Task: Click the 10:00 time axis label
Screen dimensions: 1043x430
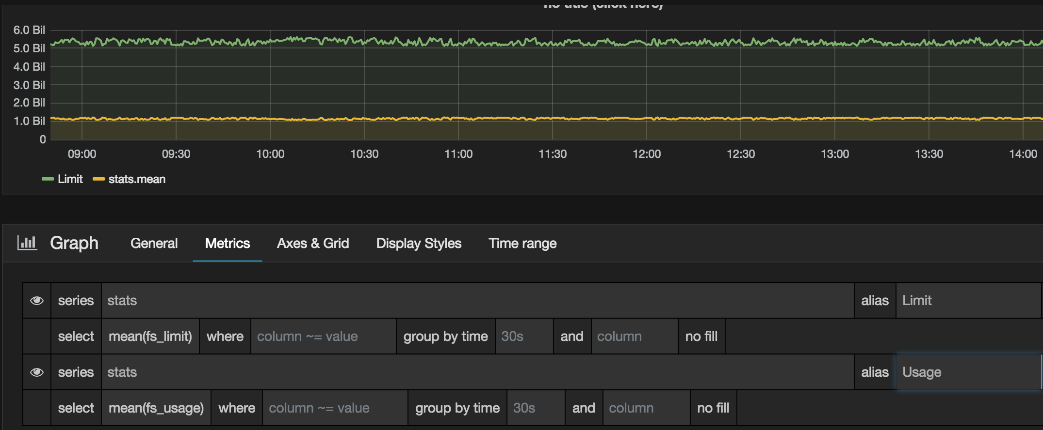Action: pos(270,154)
